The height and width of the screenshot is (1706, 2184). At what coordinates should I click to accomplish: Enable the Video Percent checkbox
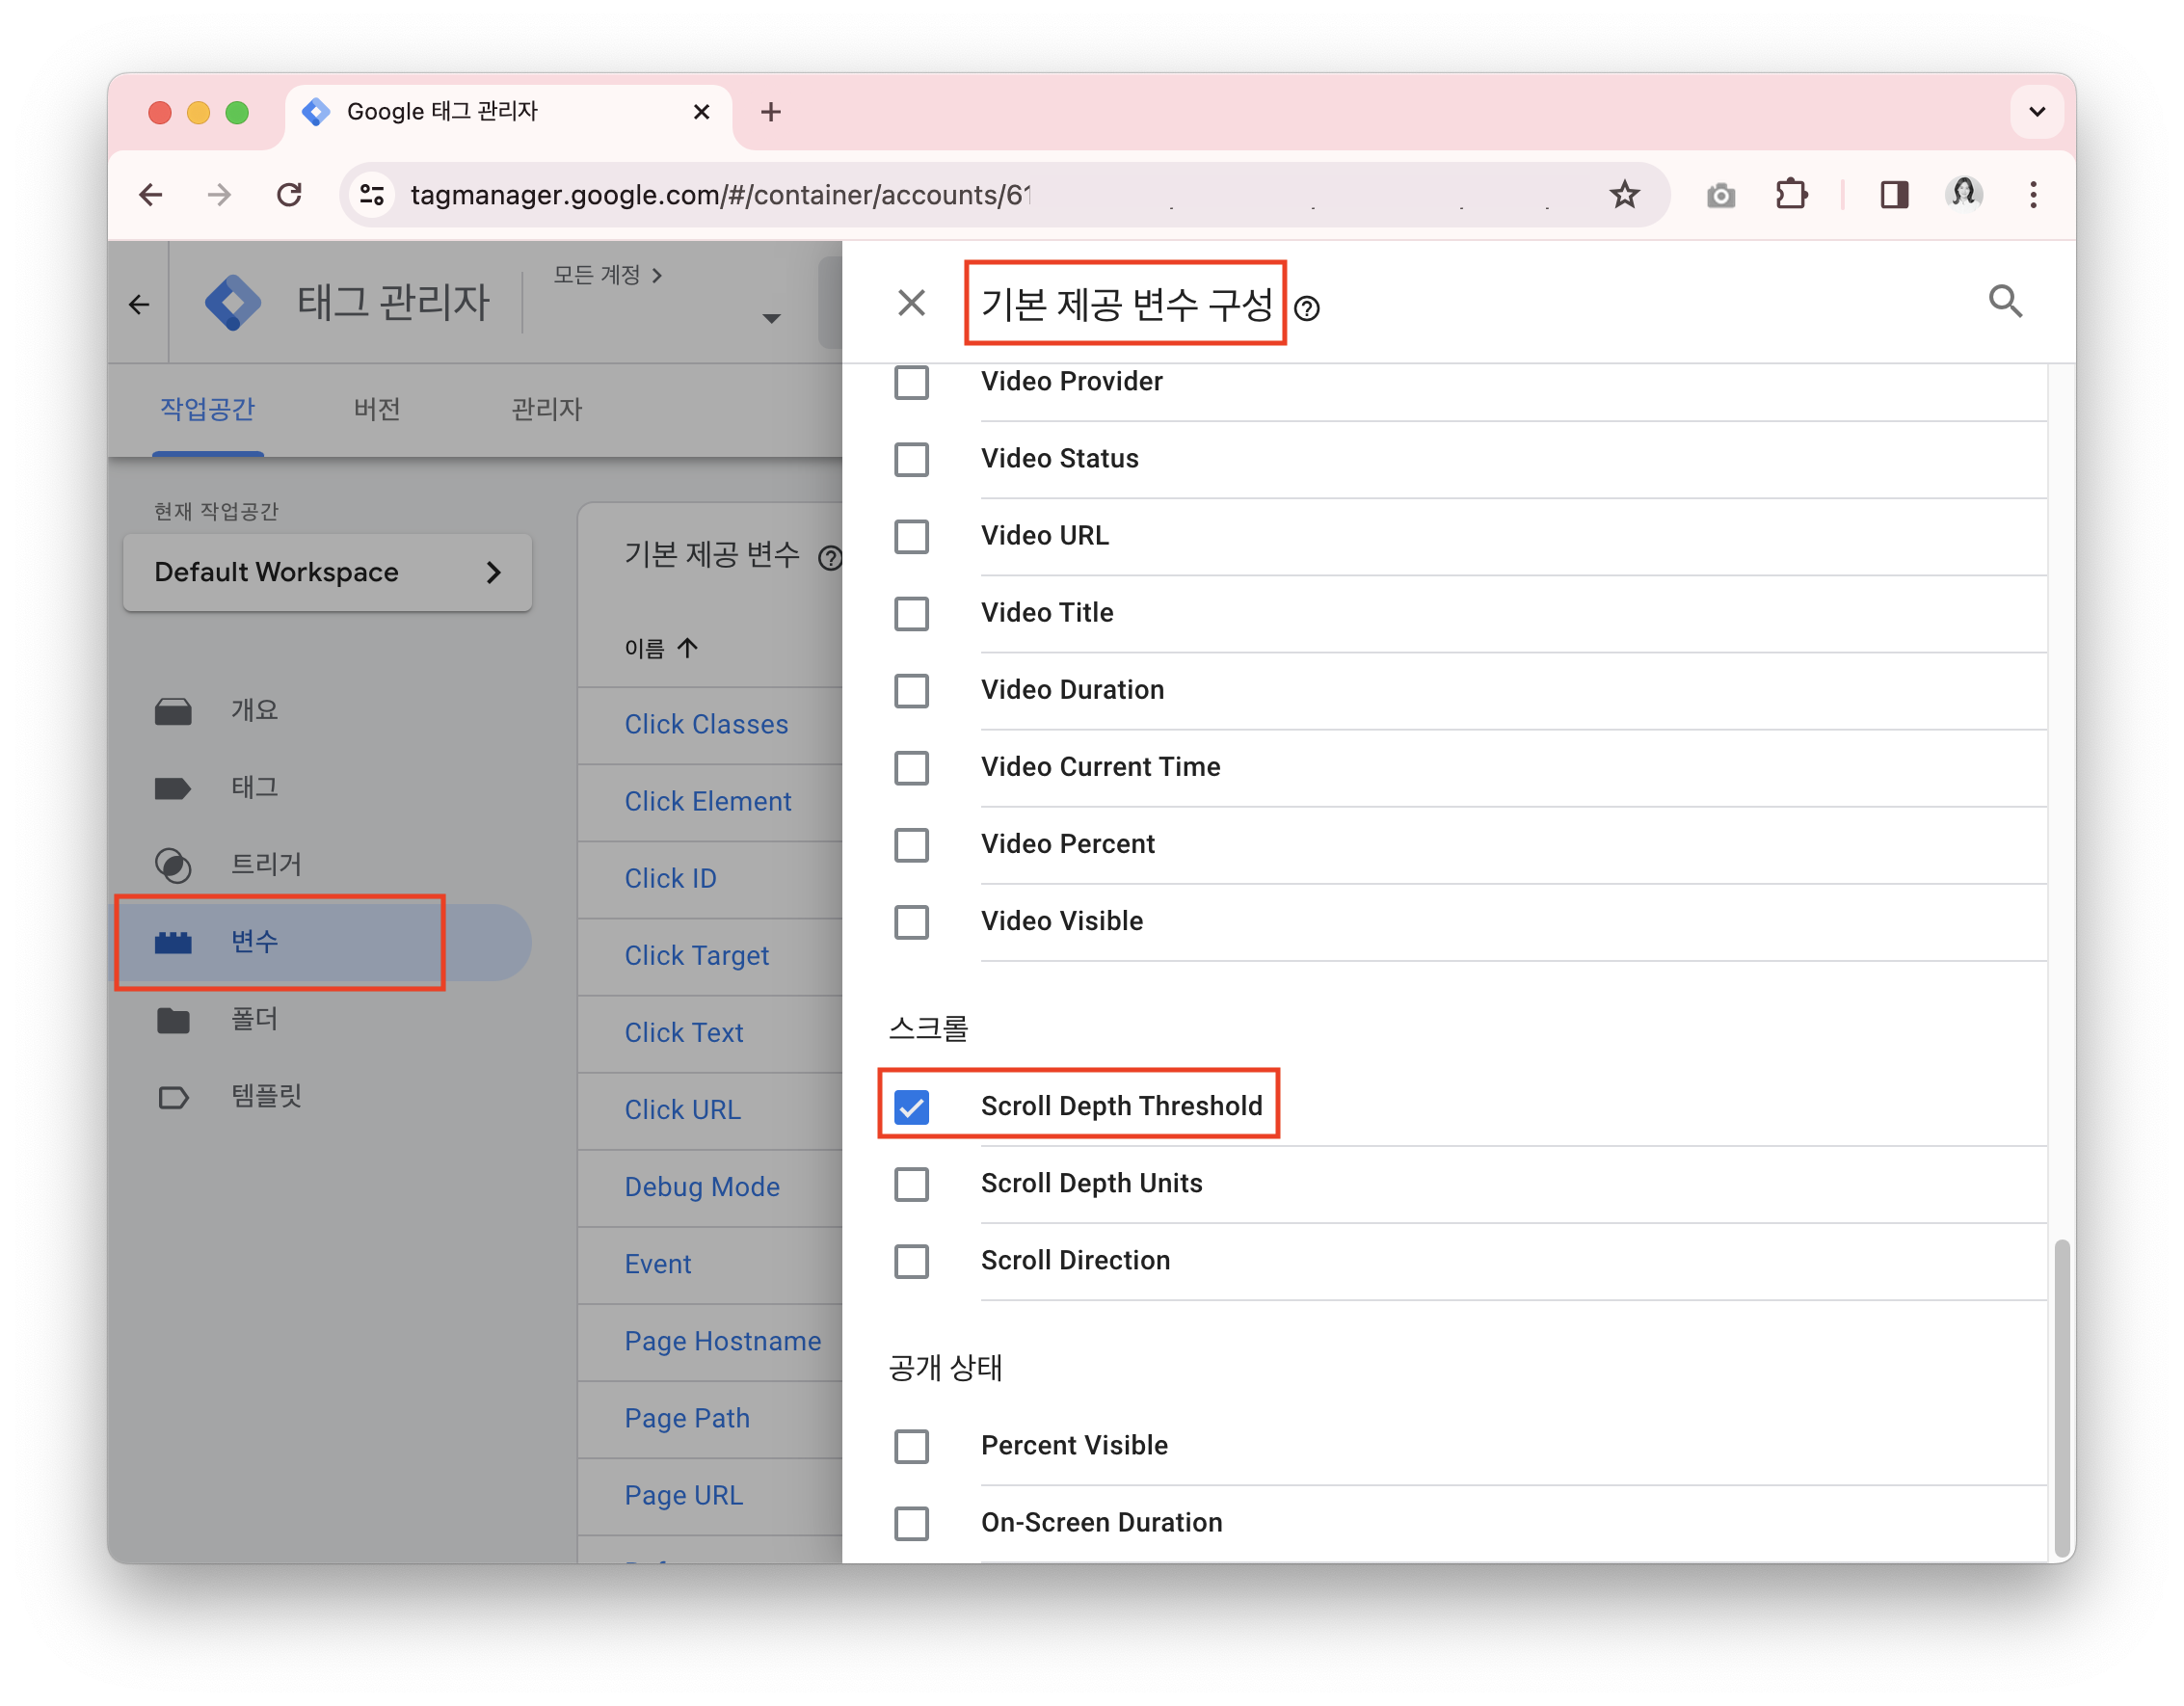(x=911, y=844)
